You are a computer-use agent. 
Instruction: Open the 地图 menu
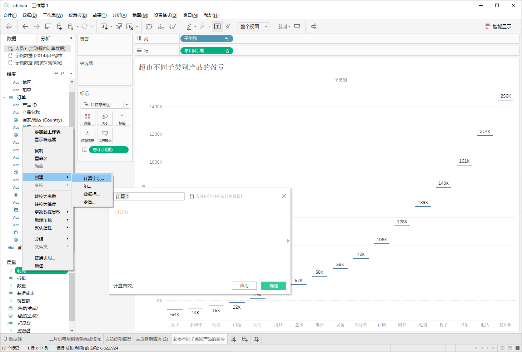coord(140,15)
